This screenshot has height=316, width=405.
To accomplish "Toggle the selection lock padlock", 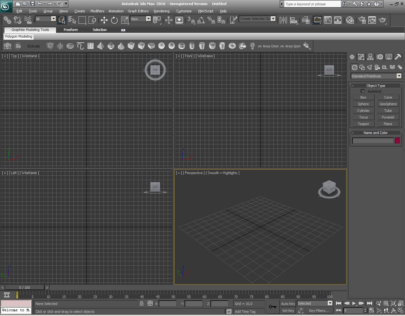I will (141, 303).
